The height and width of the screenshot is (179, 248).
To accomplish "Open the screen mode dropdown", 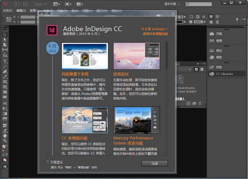I will 68,4.
